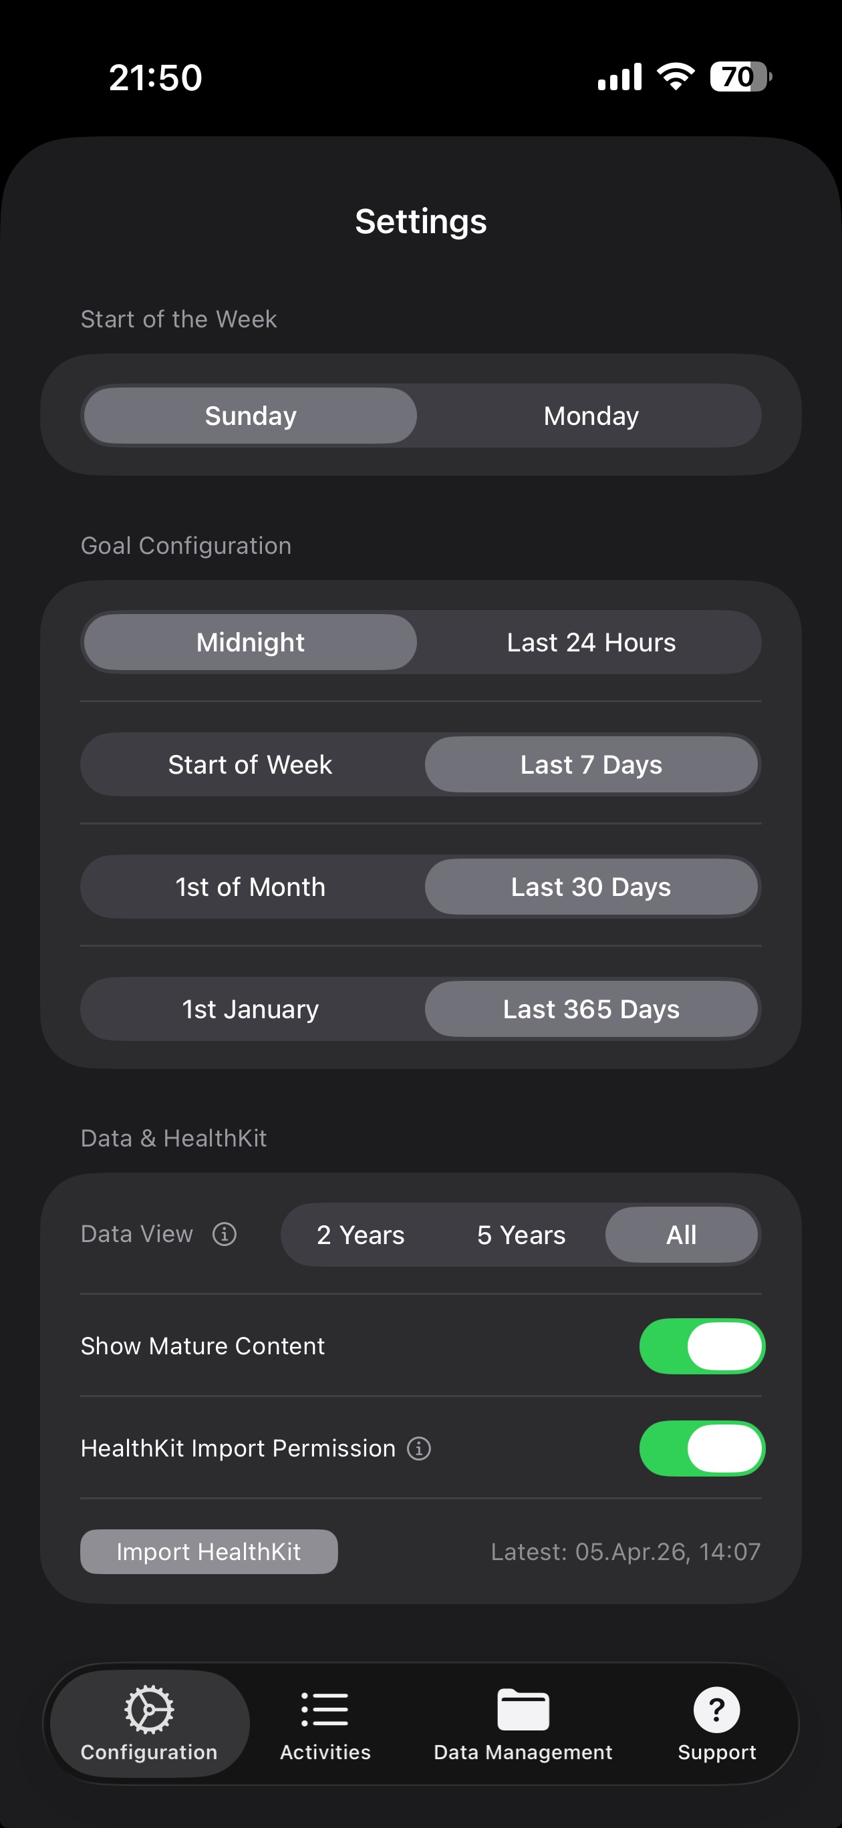Open the Activities list icon

tap(325, 1709)
